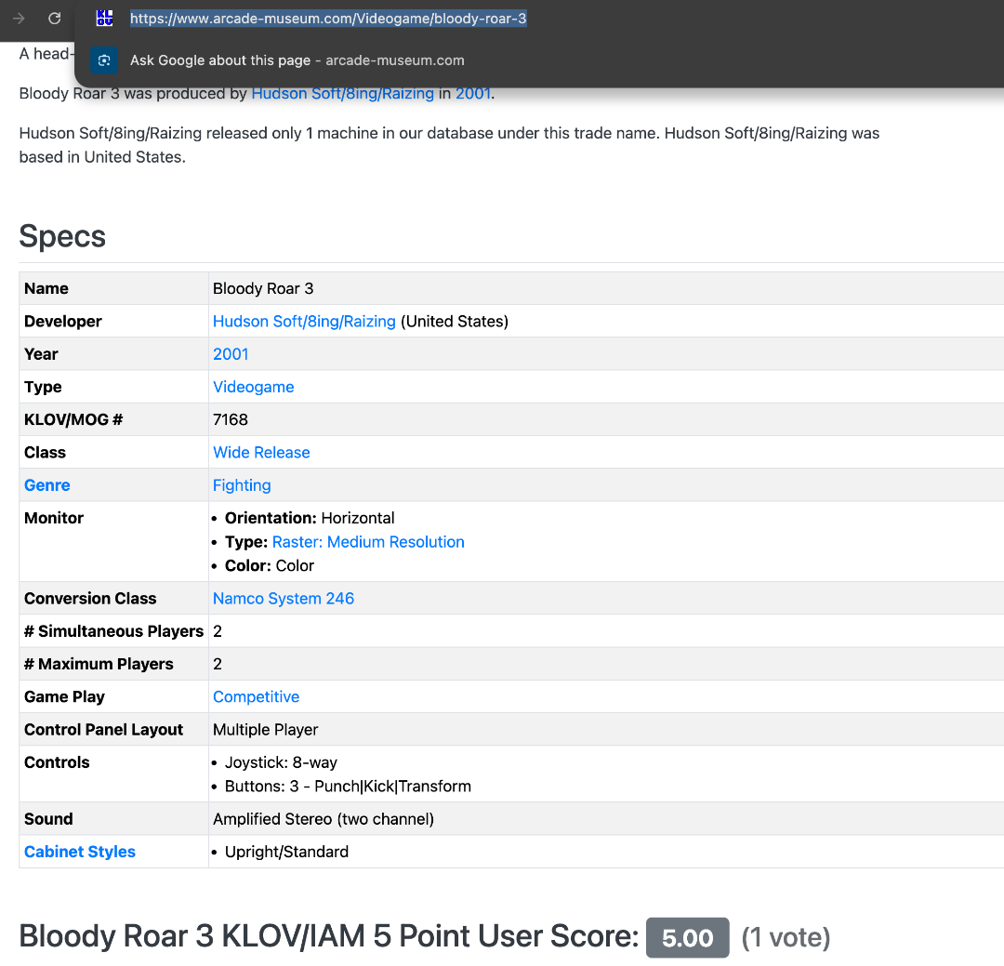This screenshot has height=966, width=1004.
Task: Open the Cabinet Styles label link
Action: pos(80,852)
